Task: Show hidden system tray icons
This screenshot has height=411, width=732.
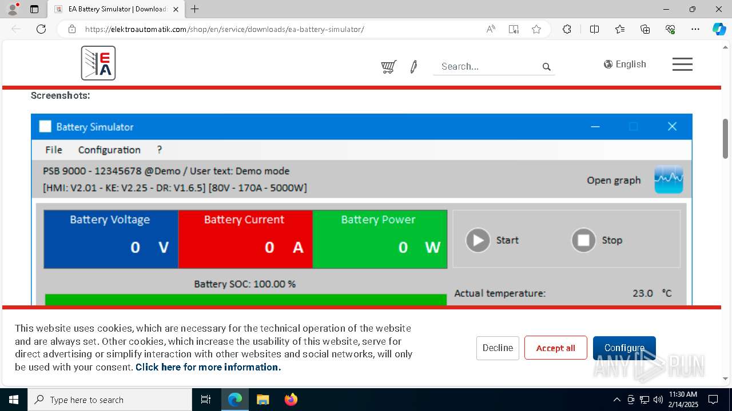Action: tap(616, 400)
